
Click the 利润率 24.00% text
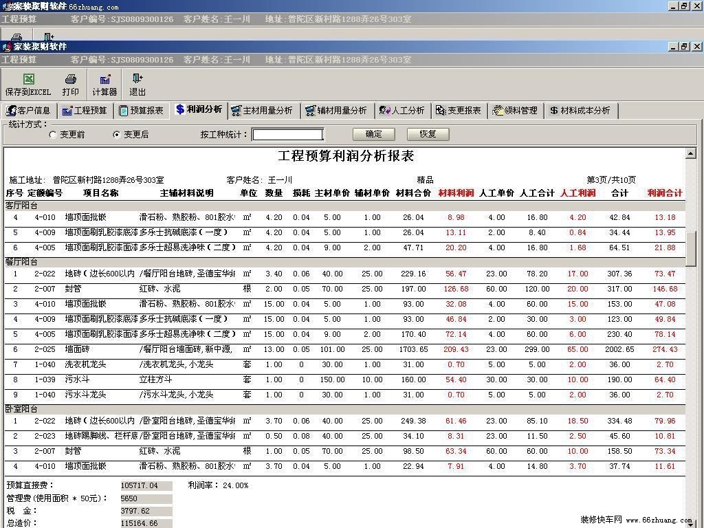point(218,485)
